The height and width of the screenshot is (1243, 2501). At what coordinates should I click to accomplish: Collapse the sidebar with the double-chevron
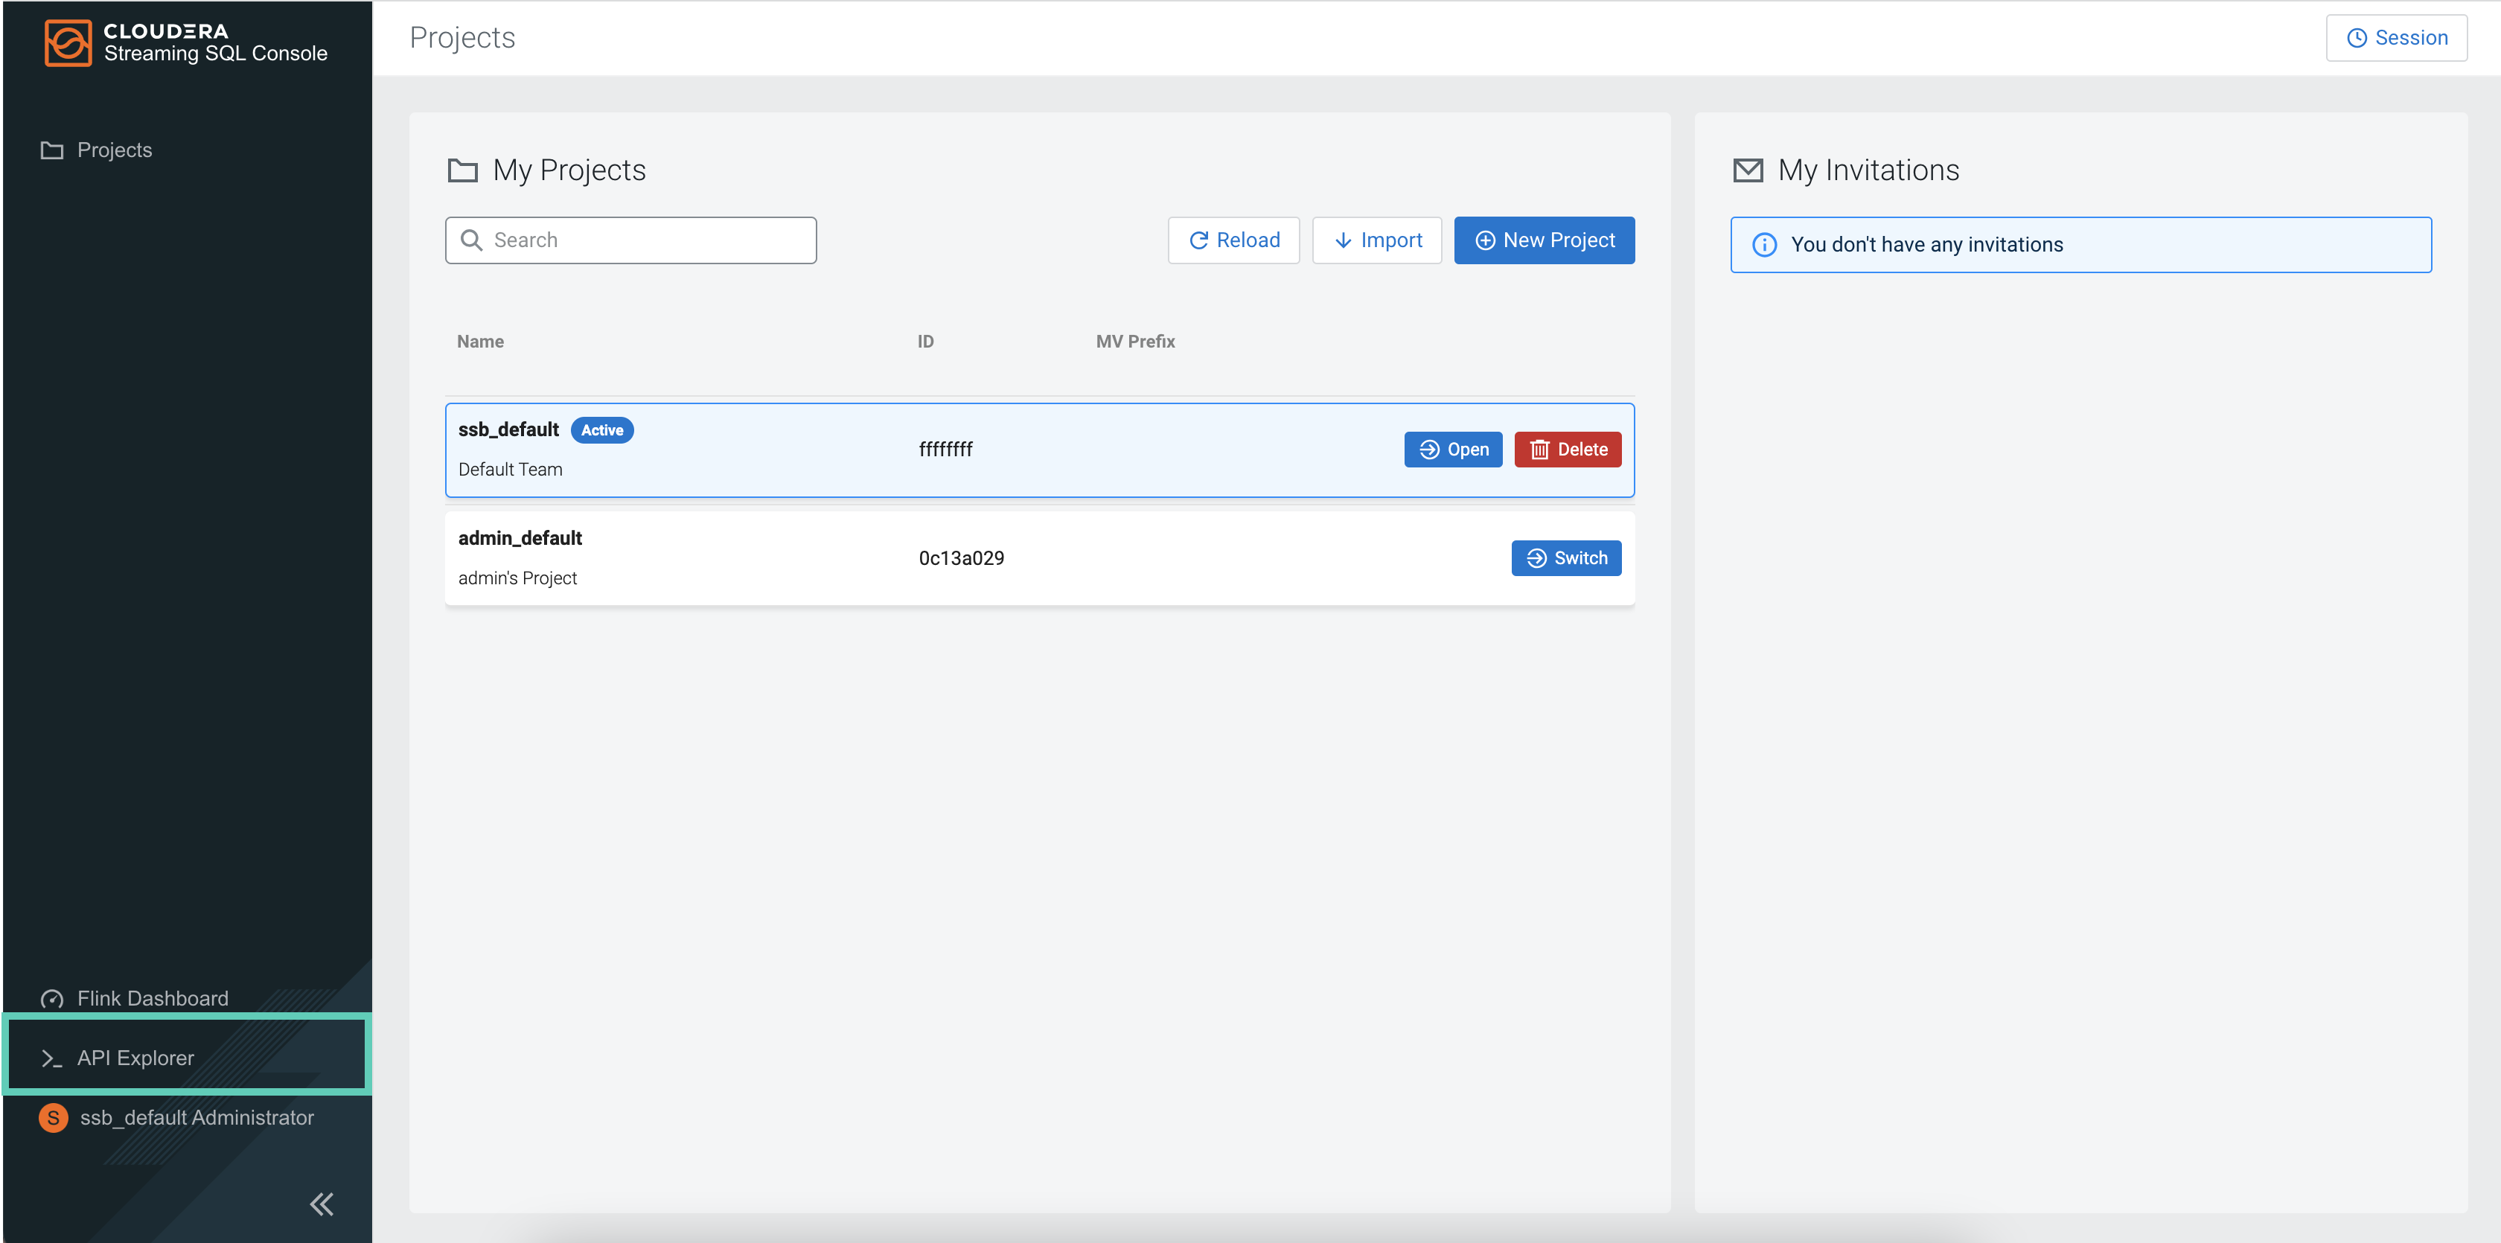point(320,1204)
